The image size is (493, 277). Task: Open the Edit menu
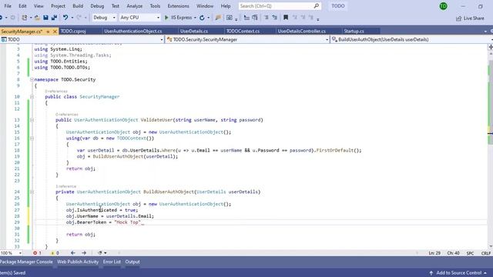(x=22, y=6)
